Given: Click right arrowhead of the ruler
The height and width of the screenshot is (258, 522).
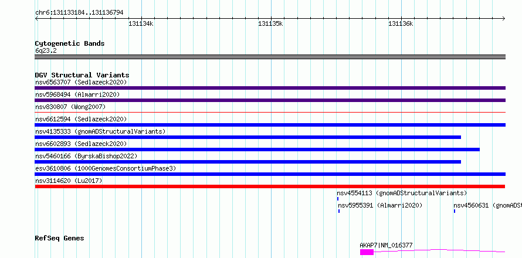Looking at the screenshot, I should pos(504,18).
